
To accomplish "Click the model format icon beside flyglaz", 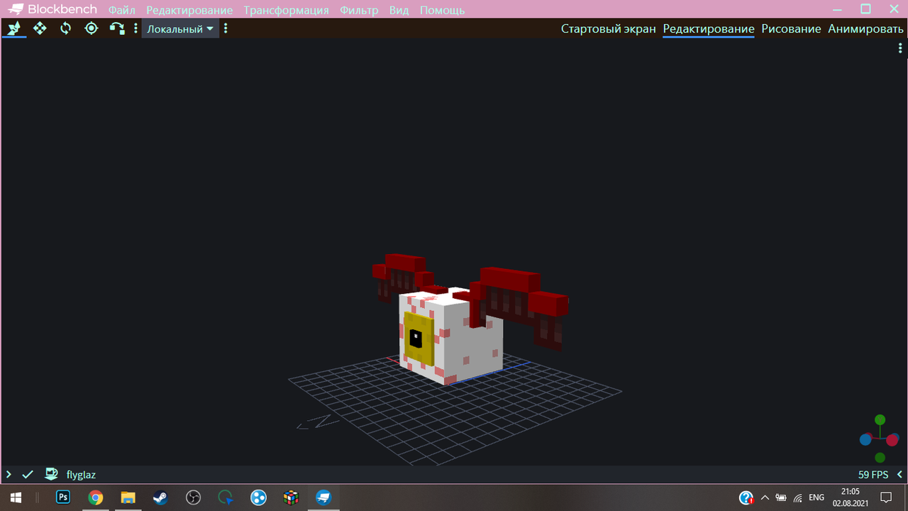I will 51,474.
